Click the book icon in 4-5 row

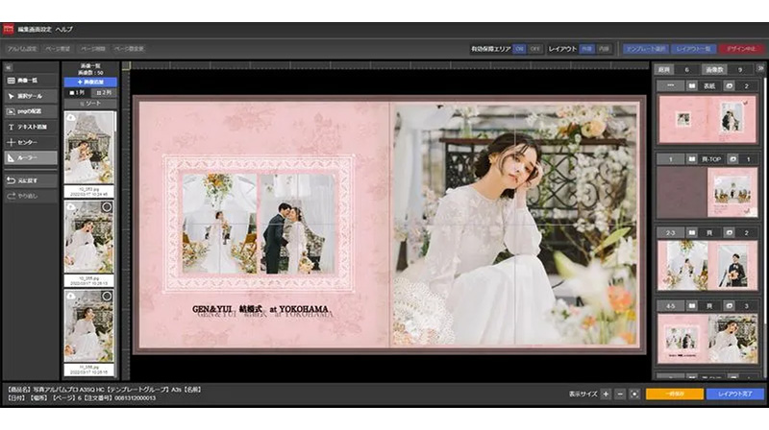click(691, 306)
